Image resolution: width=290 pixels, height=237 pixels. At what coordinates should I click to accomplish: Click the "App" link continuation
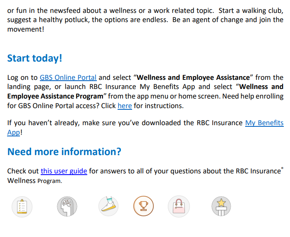pyautogui.click(x=13, y=132)
